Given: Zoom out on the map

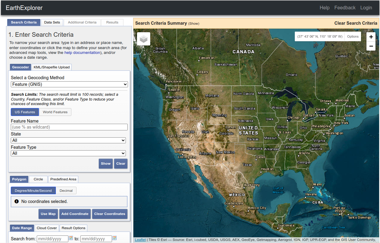Looking at the screenshot, I should point(371,46).
